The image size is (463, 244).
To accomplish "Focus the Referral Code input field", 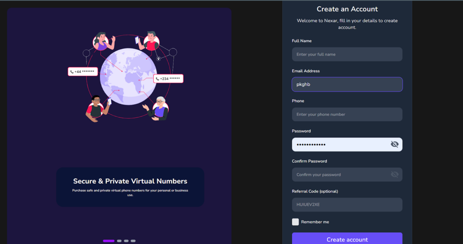I will pos(347,205).
